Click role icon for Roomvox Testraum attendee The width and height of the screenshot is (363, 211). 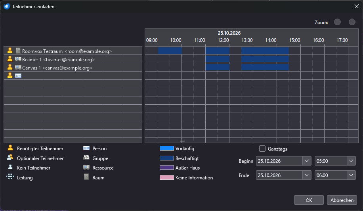pos(10,51)
